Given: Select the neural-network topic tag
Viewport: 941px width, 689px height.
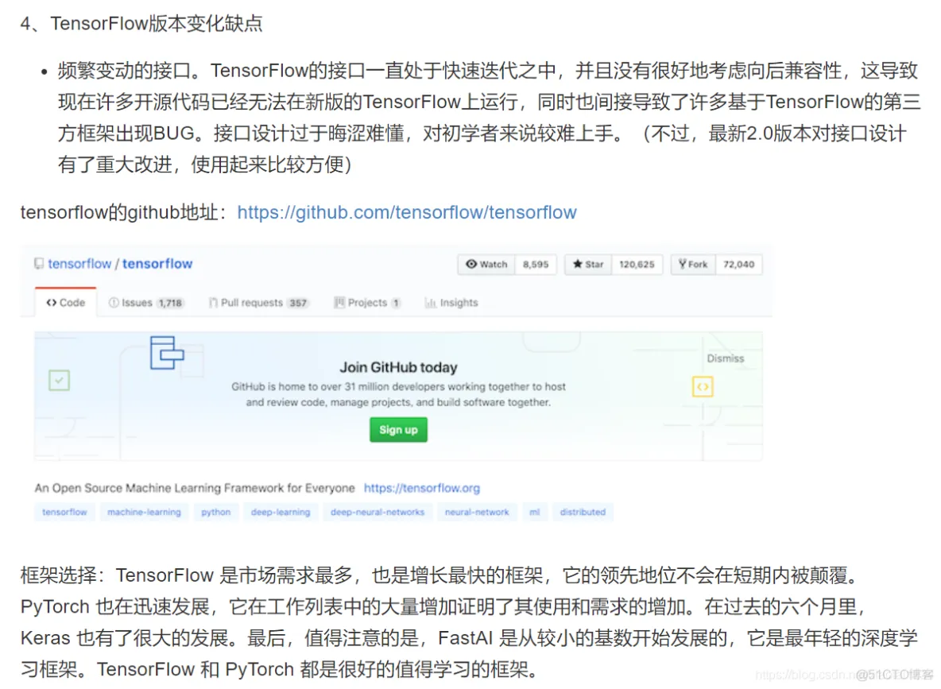Looking at the screenshot, I should point(477,512).
